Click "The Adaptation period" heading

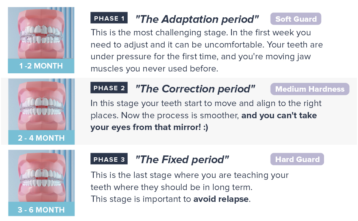(197, 19)
